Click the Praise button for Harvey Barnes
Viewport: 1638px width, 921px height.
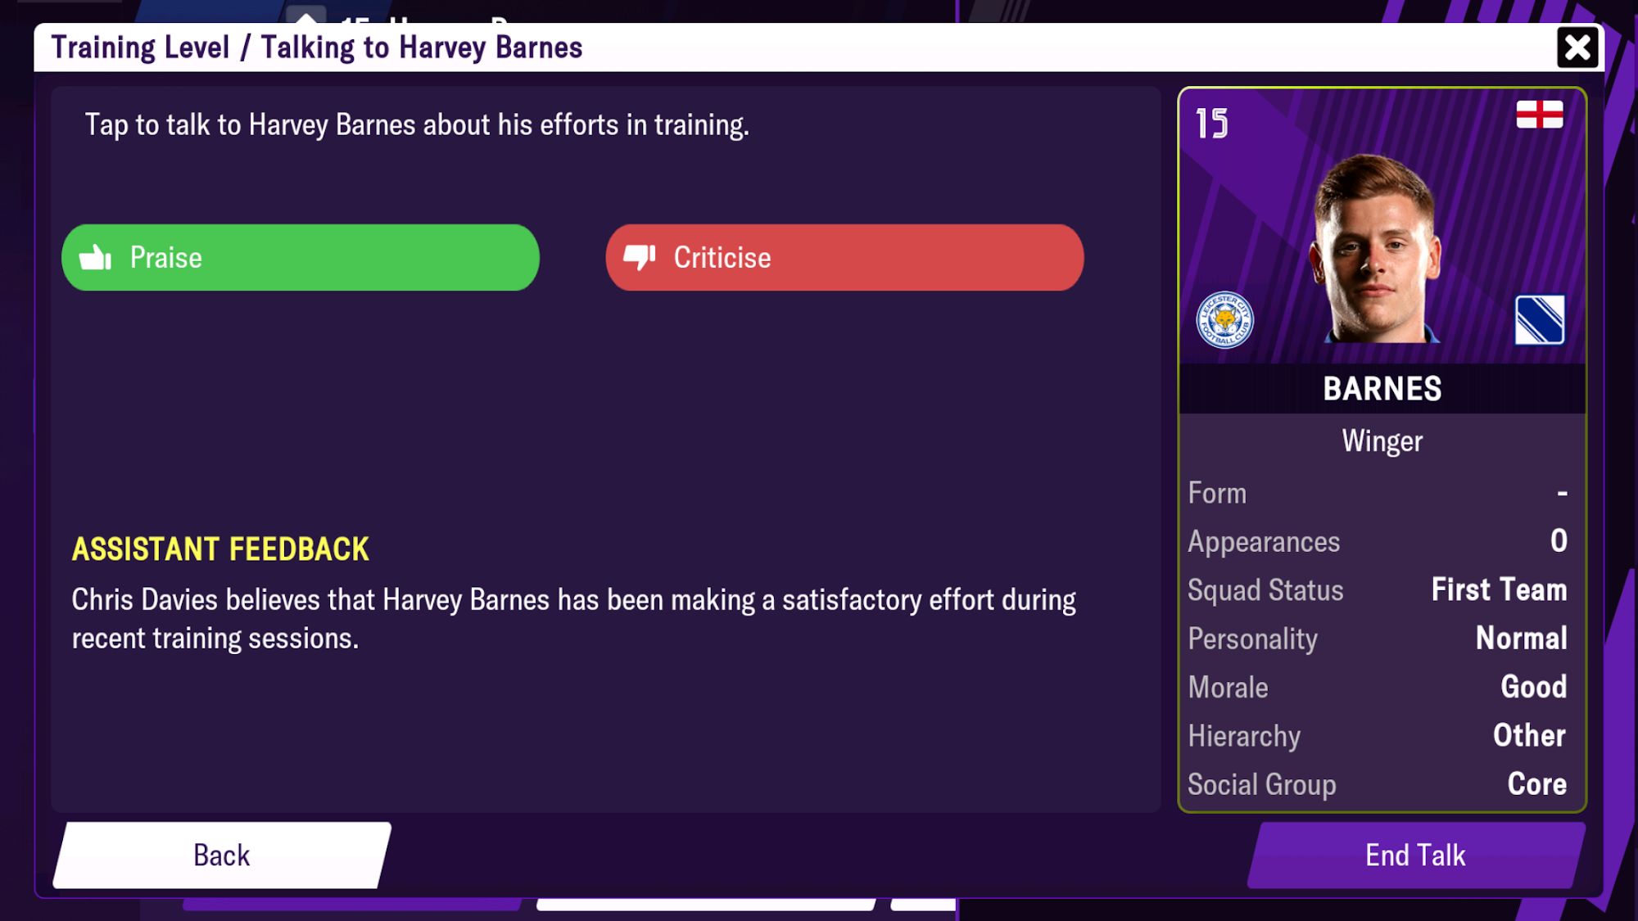[301, 256]
